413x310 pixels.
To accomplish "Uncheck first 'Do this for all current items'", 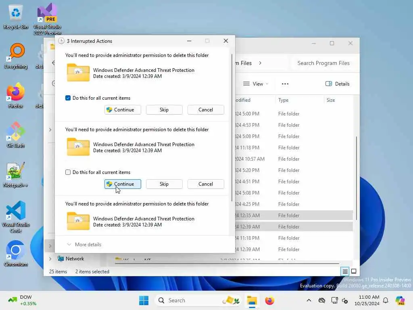I will [x=68, y=98].
